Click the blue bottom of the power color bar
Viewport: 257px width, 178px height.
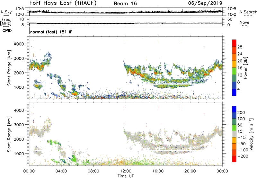click(234, 93)
